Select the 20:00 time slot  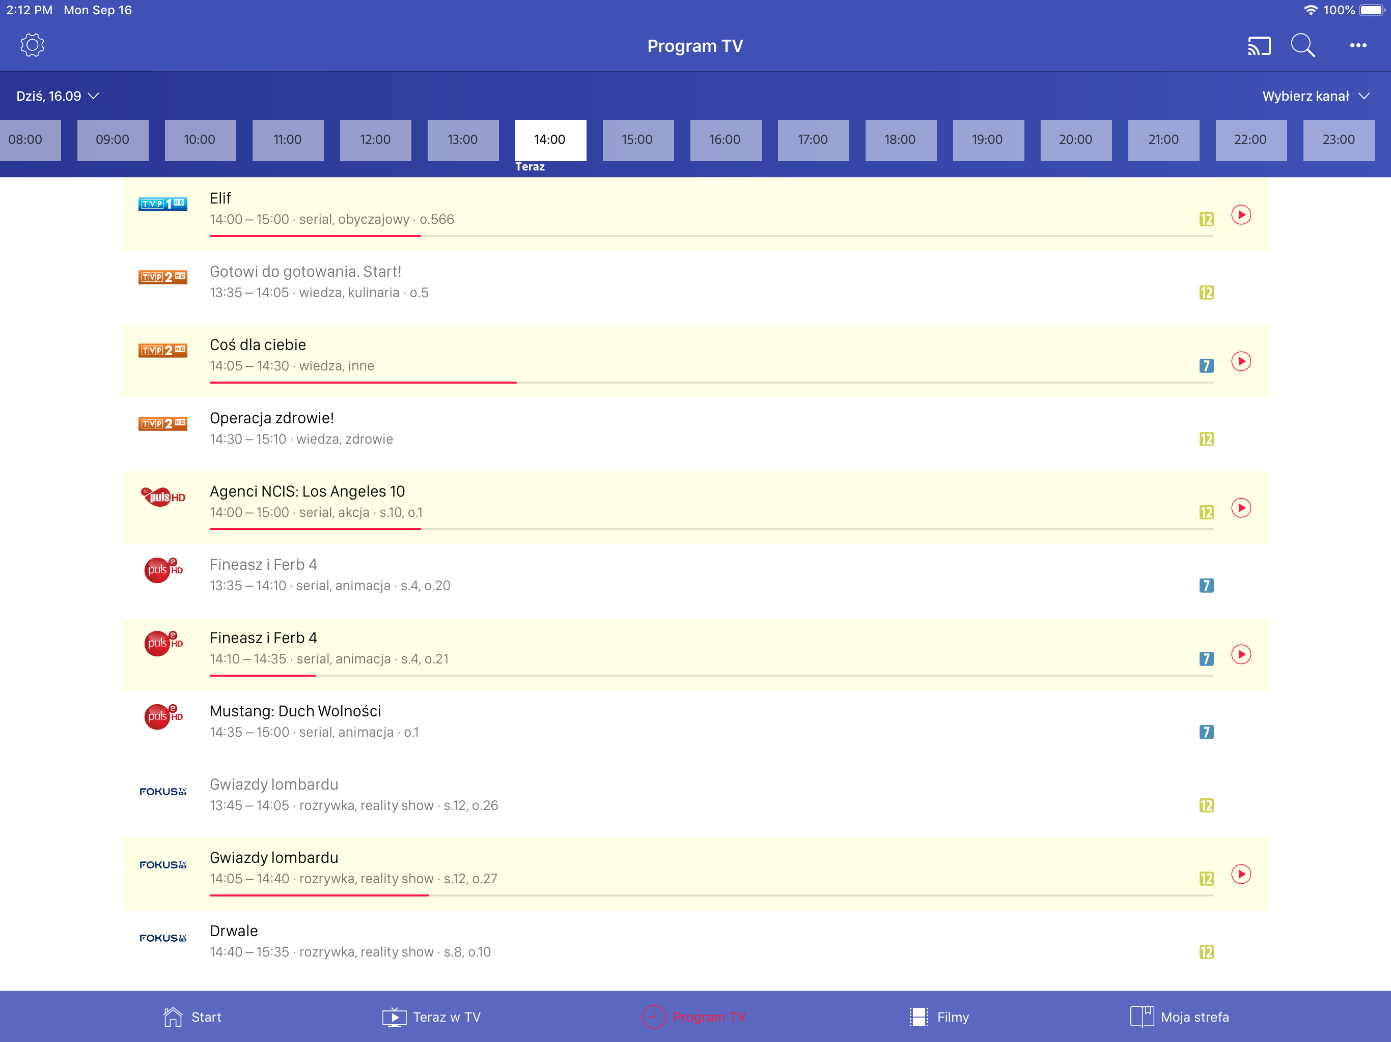pos(1076,139)
